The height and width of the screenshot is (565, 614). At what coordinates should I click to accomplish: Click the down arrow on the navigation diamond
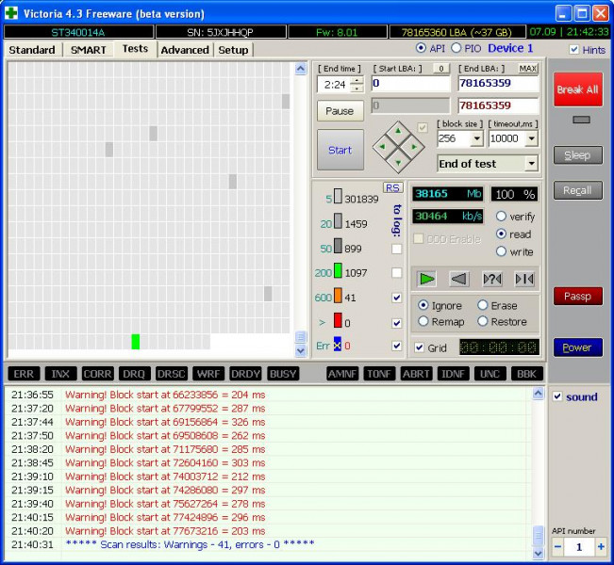pyautogui.click(x=398, y=163)
